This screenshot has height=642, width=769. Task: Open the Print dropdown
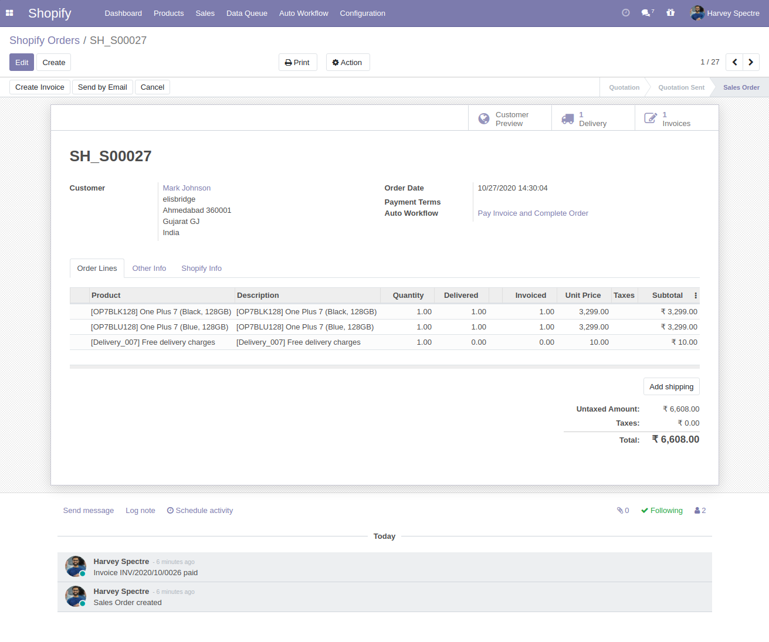[x=297, y=63]
